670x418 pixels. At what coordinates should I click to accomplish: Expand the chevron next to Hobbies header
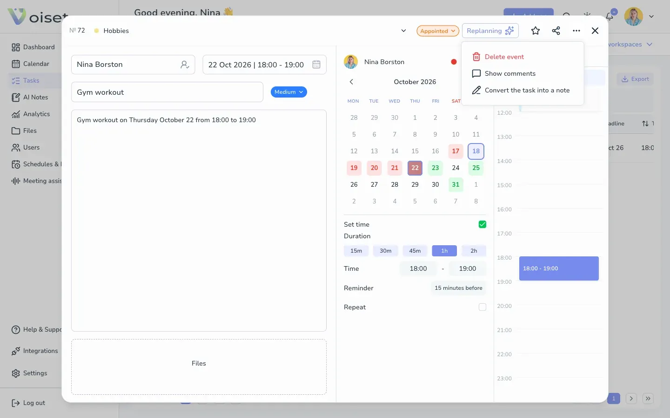click(x=403, y=31)
